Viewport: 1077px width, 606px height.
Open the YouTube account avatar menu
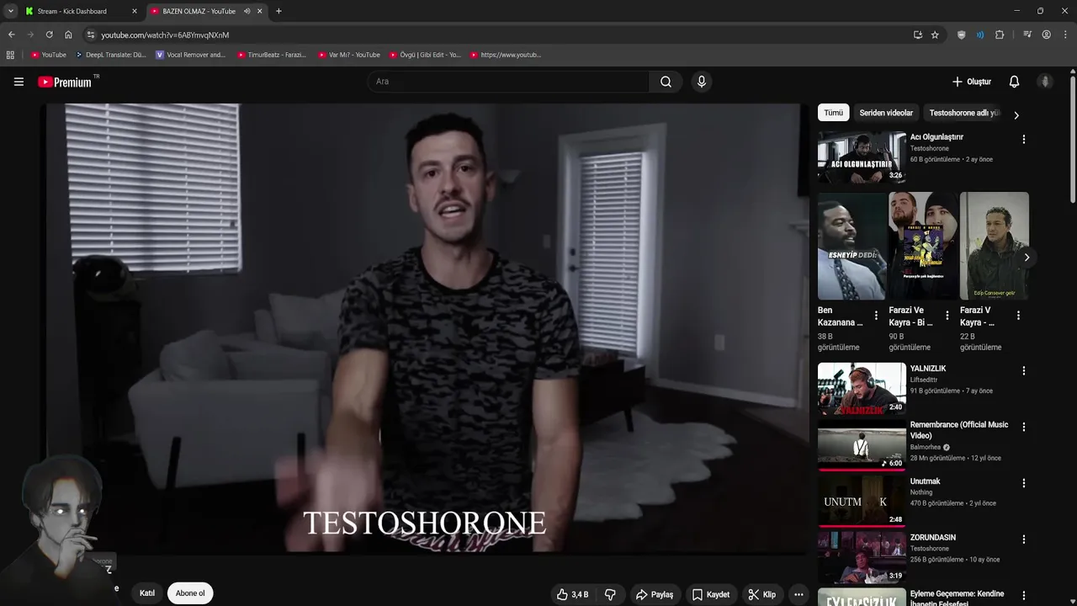[x=1045, y=82]
